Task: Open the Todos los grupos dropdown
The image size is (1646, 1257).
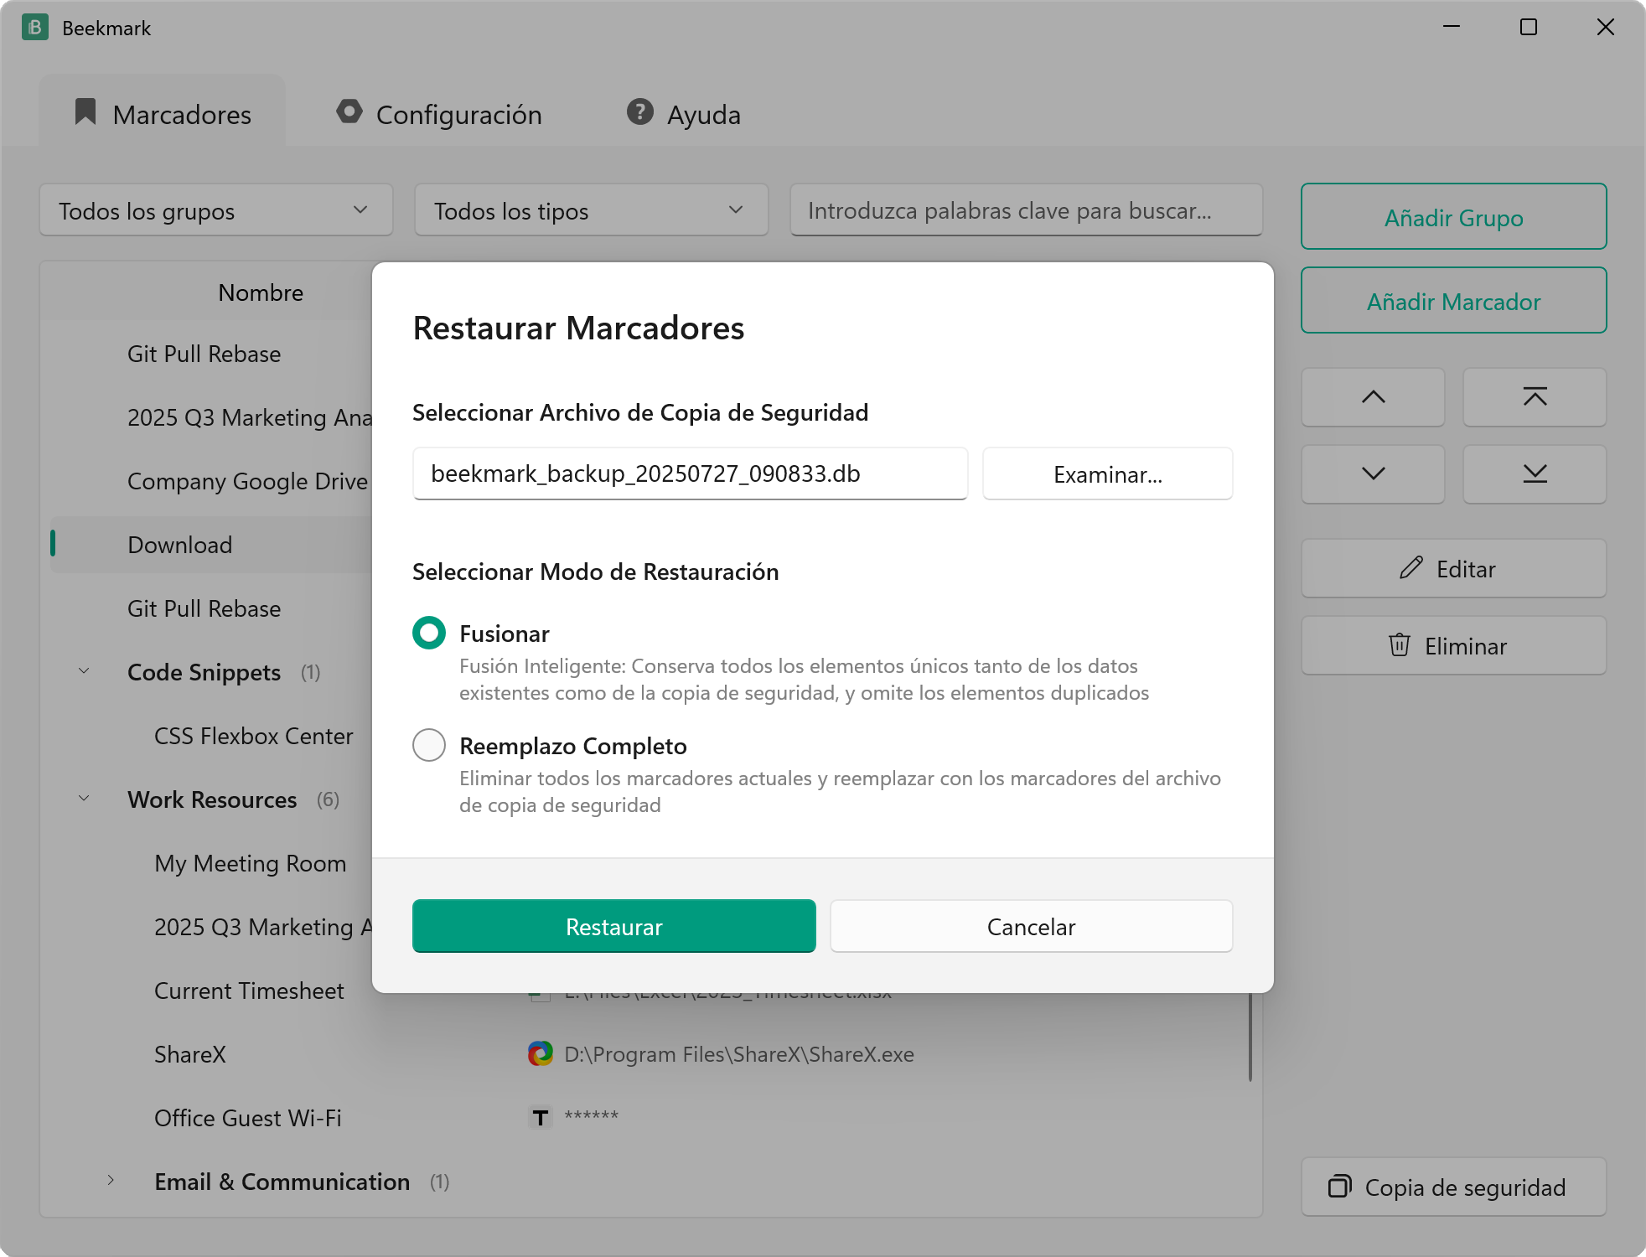Action: 216,210
